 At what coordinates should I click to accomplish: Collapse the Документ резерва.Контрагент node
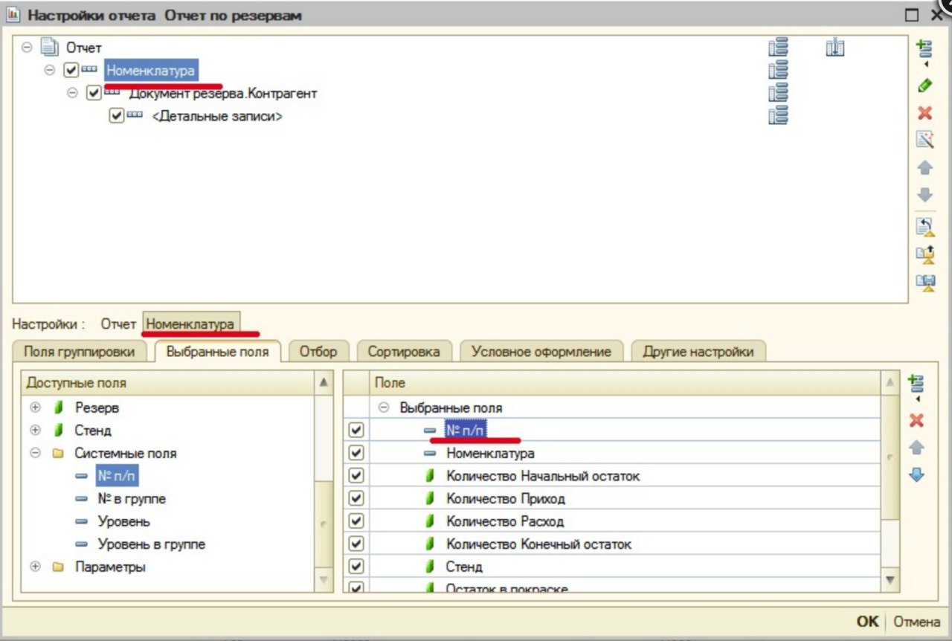(x=72, y=94)
